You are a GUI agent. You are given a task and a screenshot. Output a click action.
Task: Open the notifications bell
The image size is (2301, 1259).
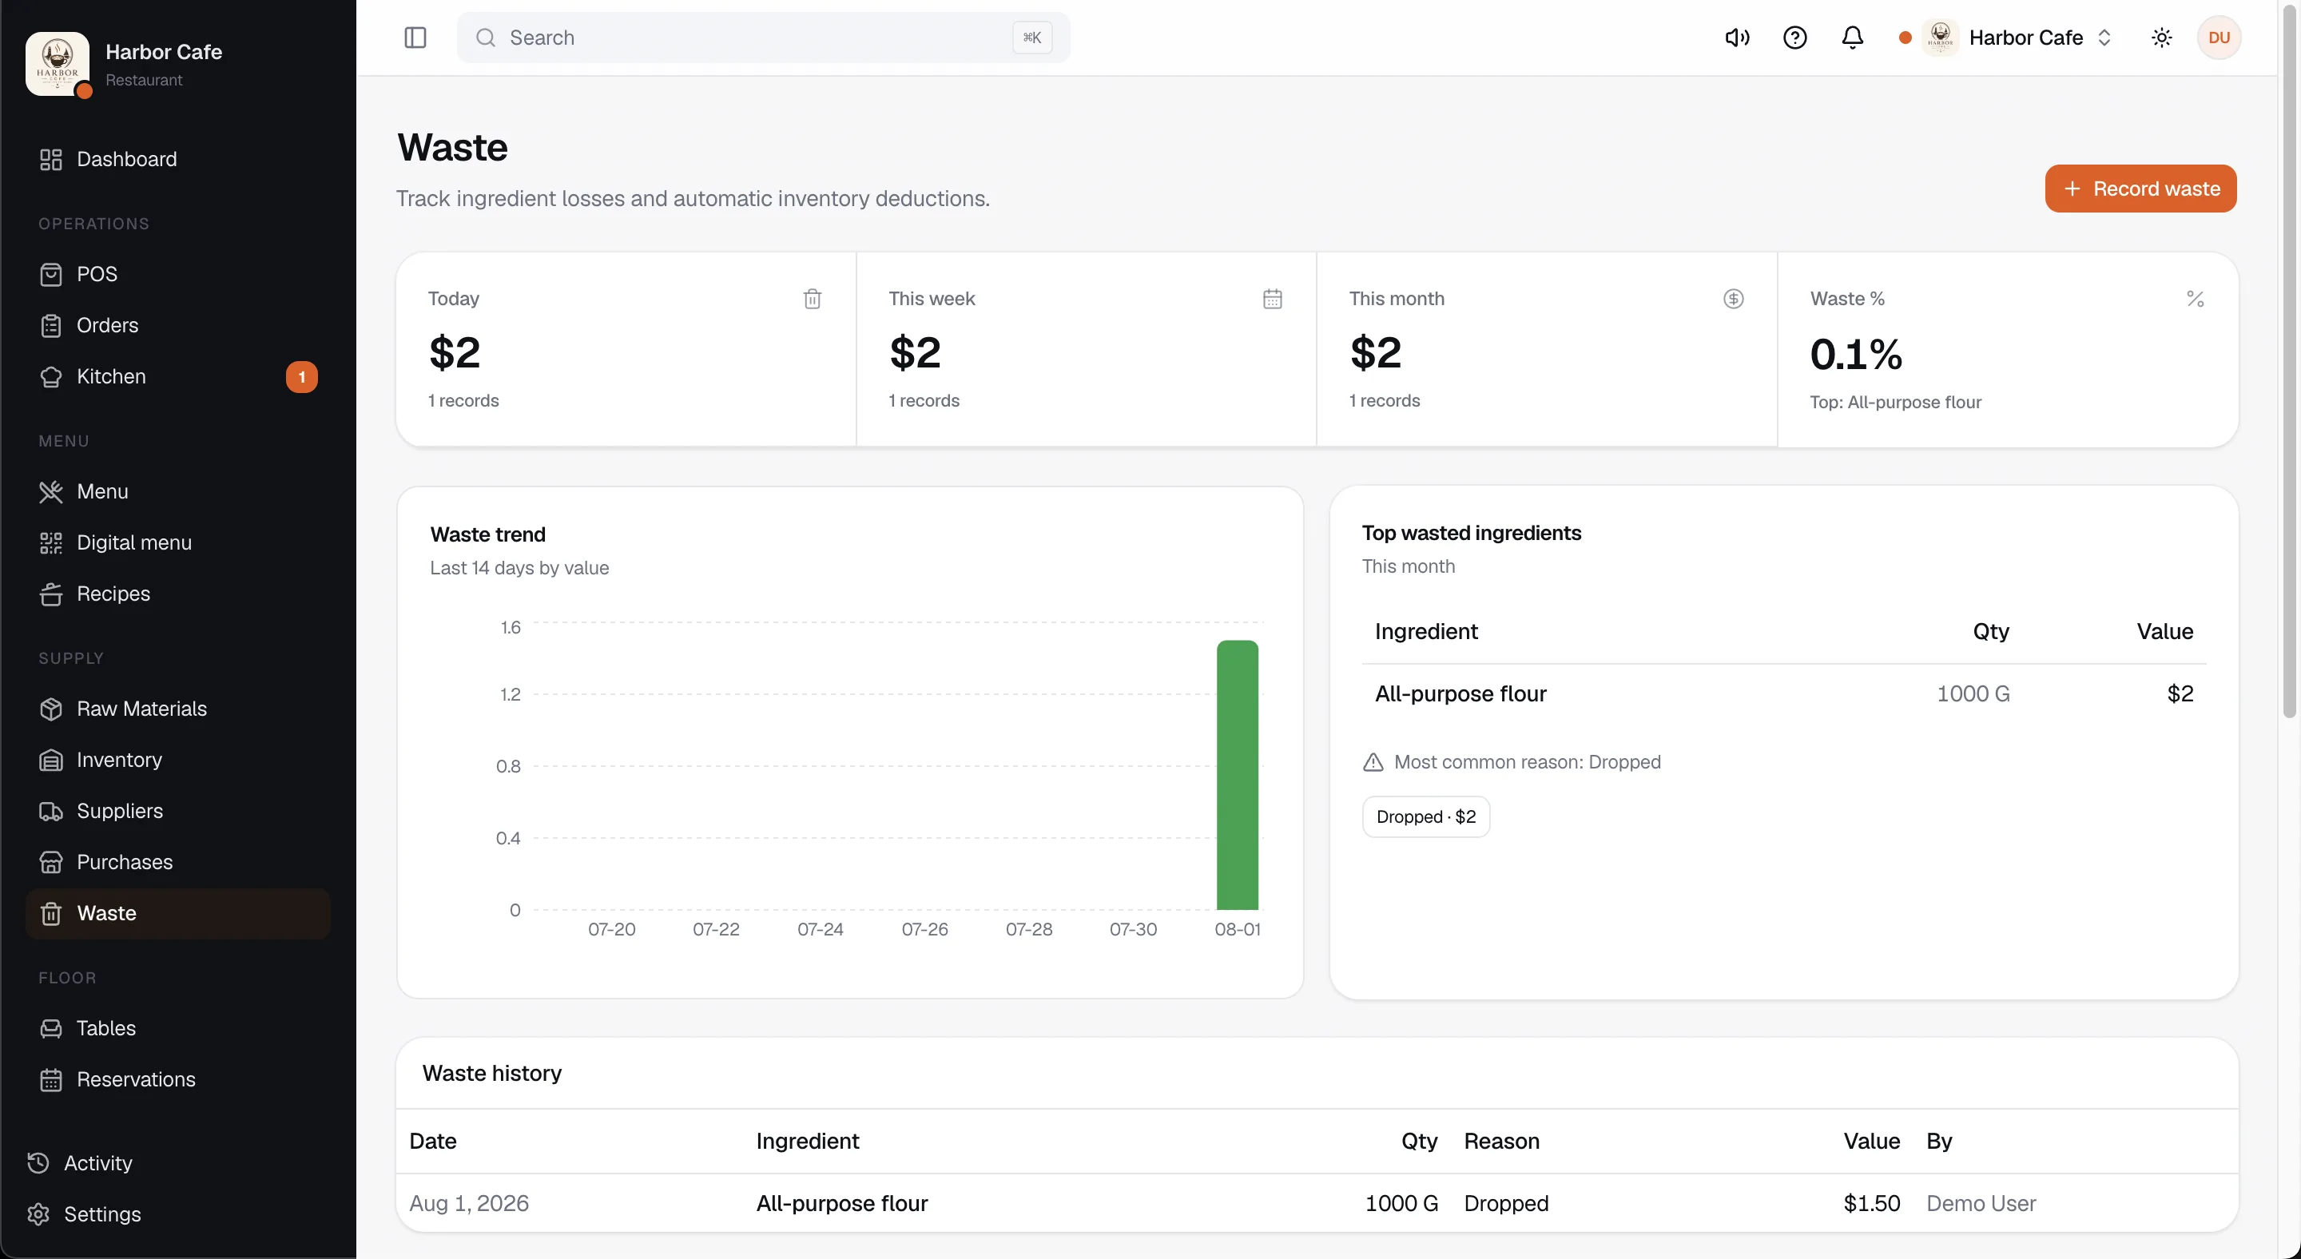pos(1853,38)
